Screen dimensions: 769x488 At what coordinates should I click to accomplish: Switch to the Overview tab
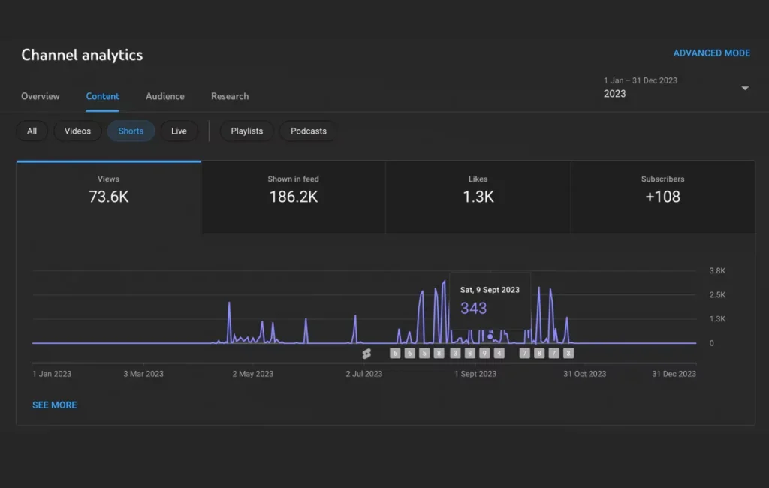coord(41,96)
